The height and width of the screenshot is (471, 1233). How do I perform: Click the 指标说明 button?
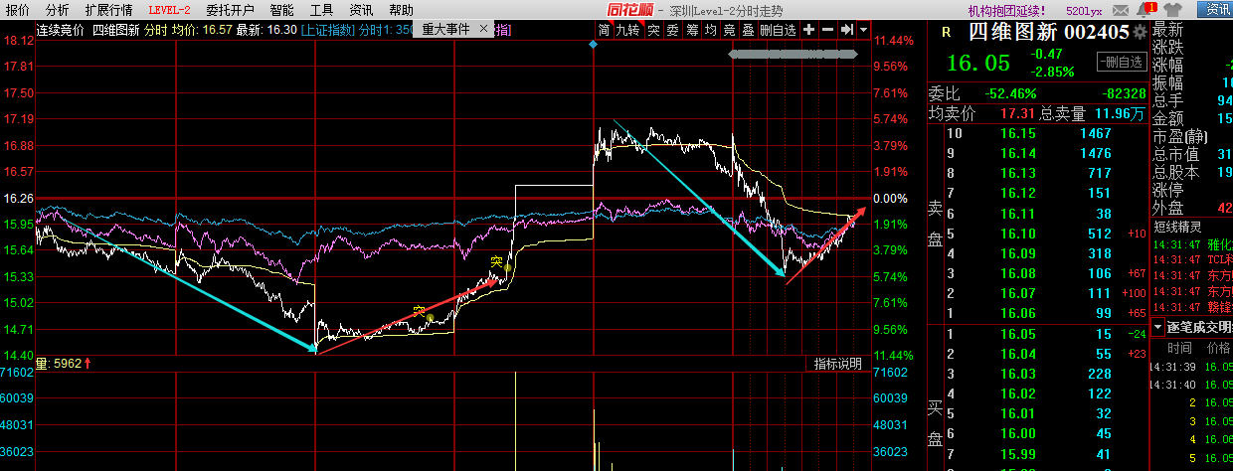pyautogui.click(x=837, y=364)
